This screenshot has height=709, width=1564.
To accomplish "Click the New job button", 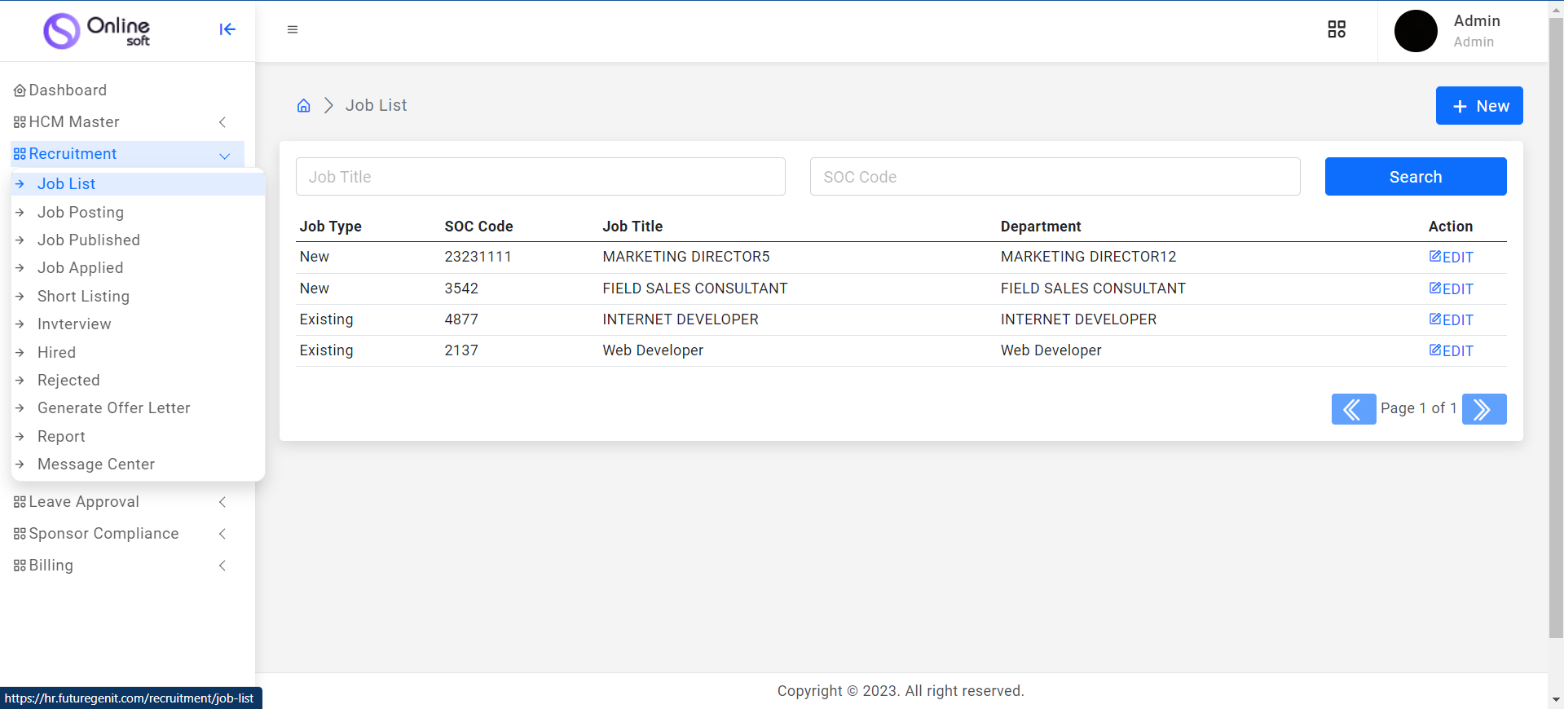I will 1478,106.
